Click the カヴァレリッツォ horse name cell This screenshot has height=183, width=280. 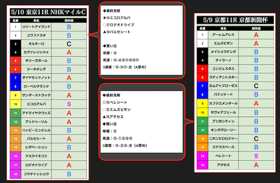[36, 52]
